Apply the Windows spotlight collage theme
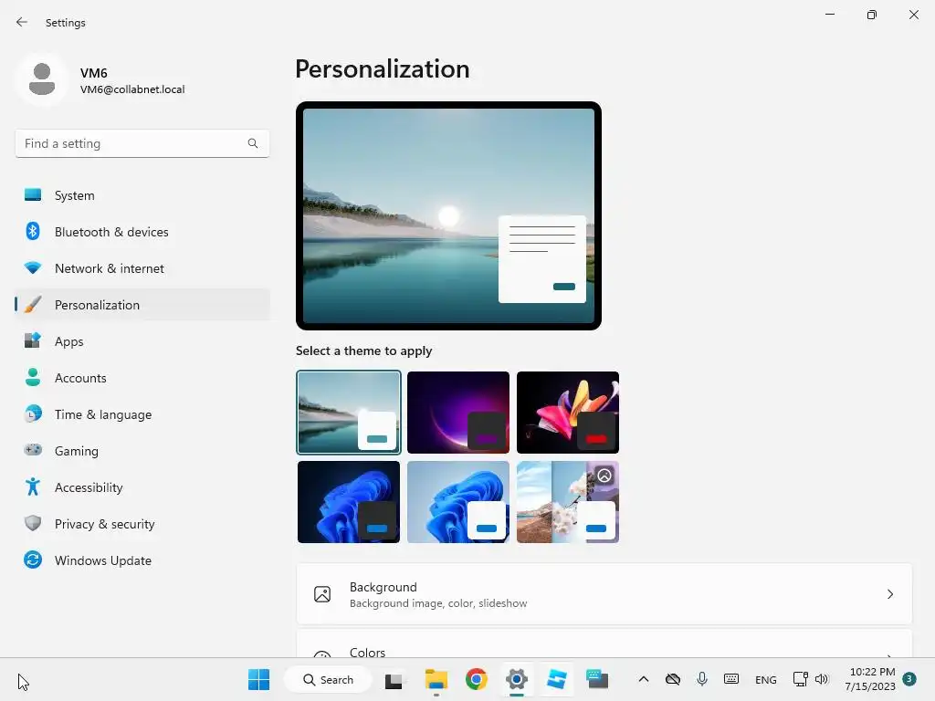The width and height of the screenshot is (935, 701). tap(568, 502)
